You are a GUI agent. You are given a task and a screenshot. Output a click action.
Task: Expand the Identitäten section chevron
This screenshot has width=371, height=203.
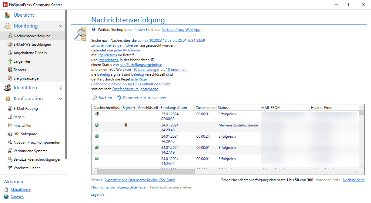click(x=61, y=88)
